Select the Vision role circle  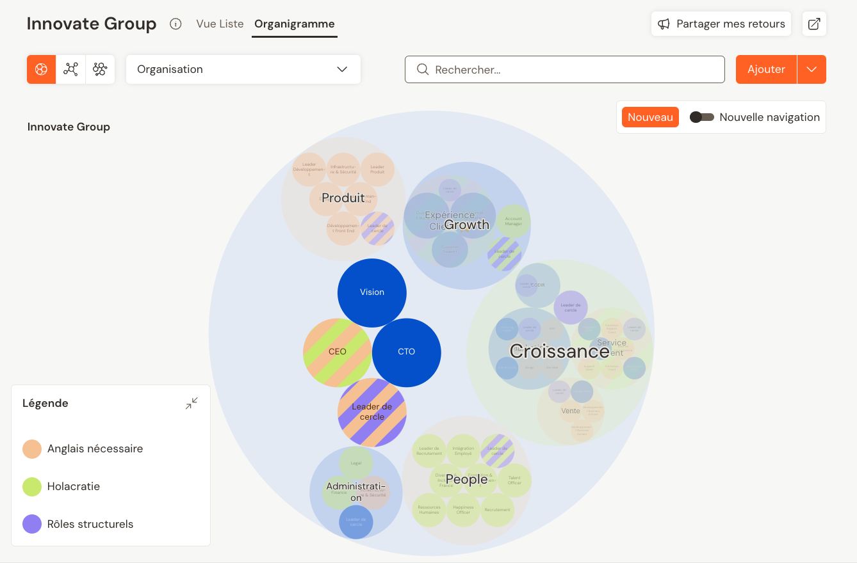pos(372,292)
